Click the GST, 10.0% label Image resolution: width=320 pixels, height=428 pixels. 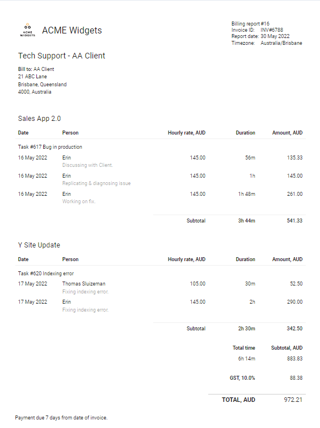pyautogui.click(x=242, y=378)
